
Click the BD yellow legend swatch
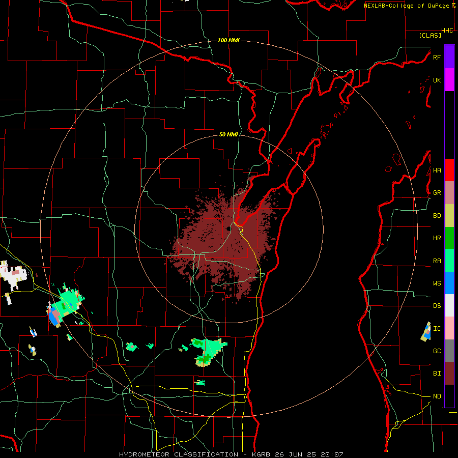(x=449, y=215)
